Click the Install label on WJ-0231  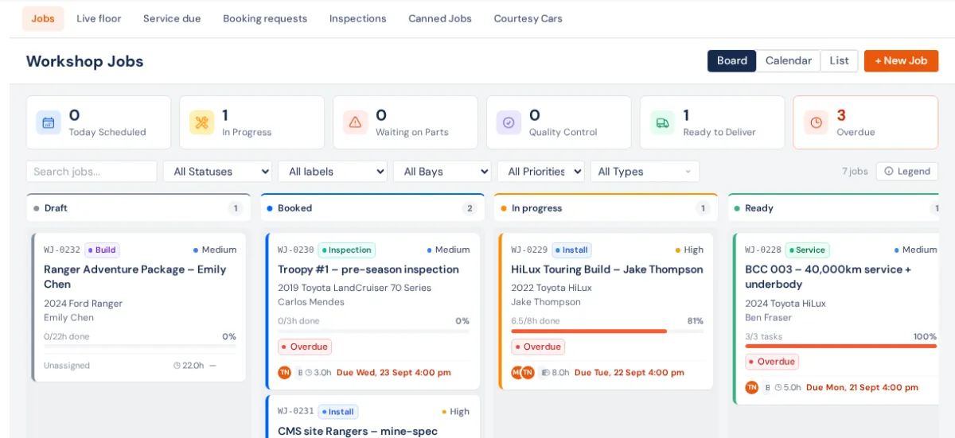337,412
